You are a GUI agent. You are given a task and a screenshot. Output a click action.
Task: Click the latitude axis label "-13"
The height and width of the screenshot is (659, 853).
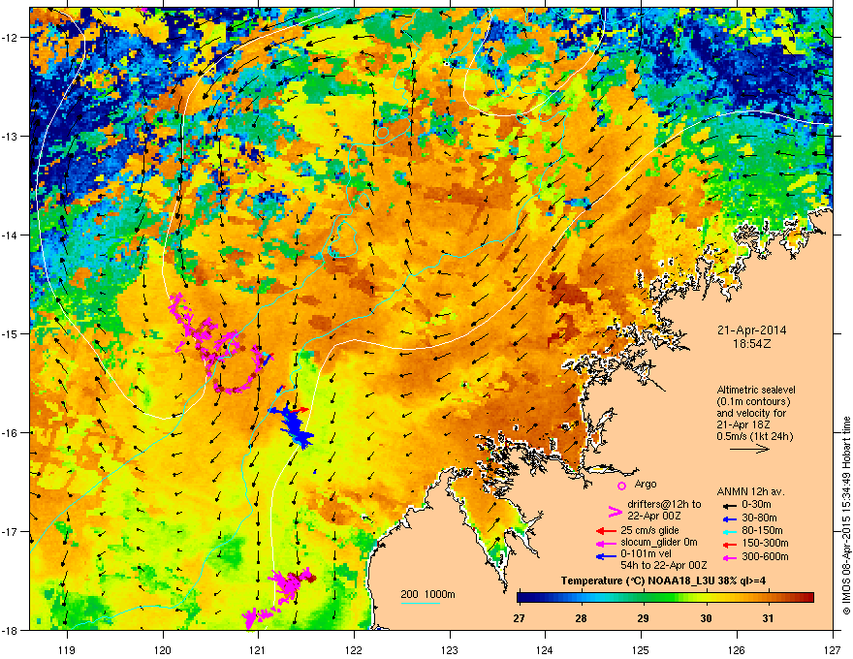[11, 136]
